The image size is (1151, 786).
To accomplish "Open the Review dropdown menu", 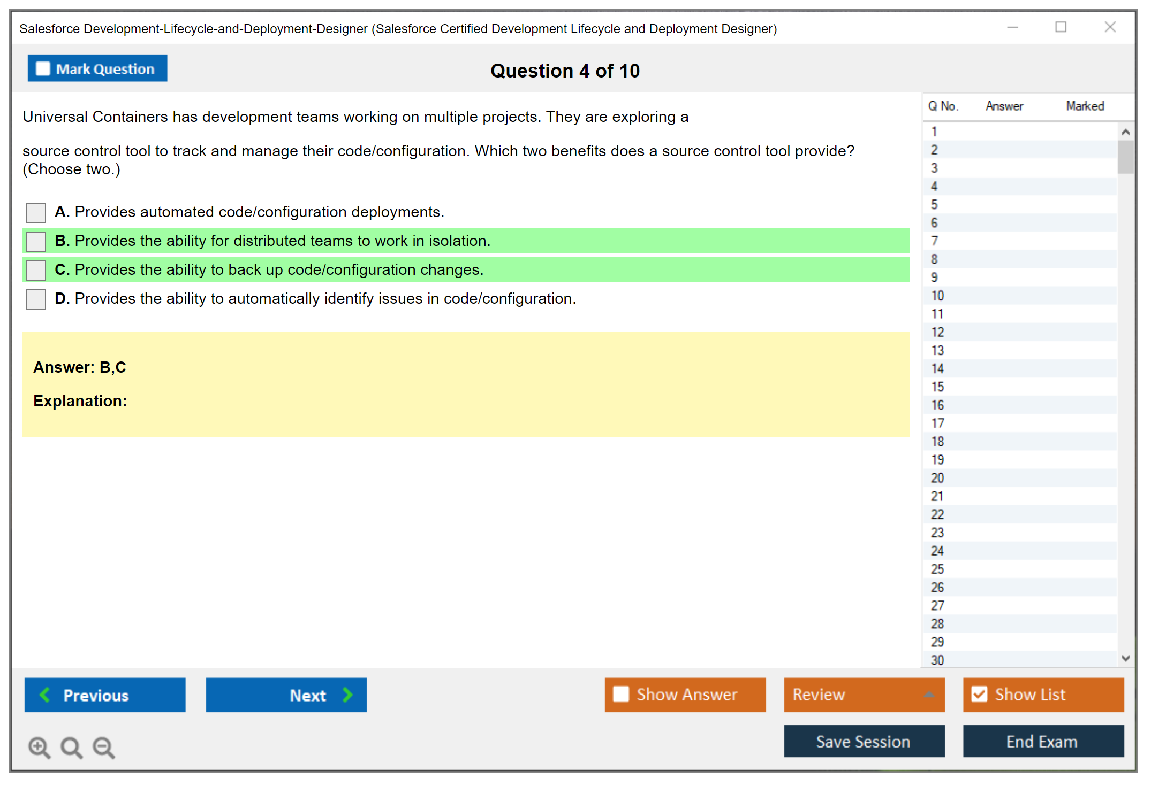I will 928,695.
